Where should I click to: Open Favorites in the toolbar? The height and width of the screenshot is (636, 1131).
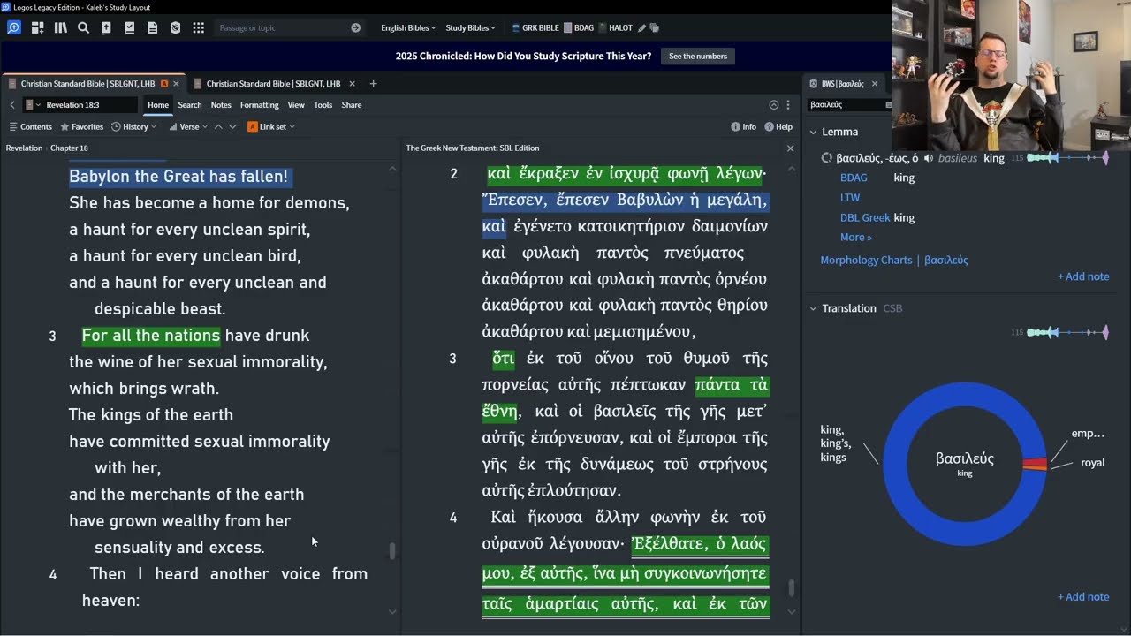point(81,126)
